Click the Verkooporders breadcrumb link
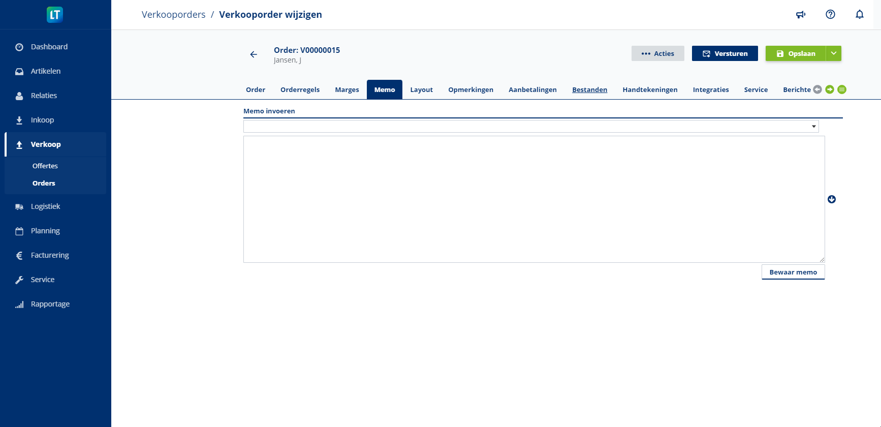This screenshot has width=881, height=427. tap(173, 15)
